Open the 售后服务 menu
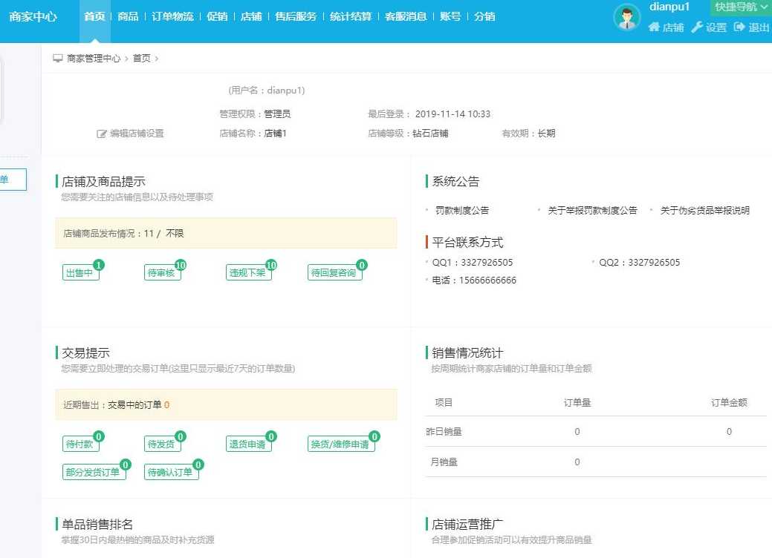The height and width of the screenshot is (558, 772). coord(295,16)
